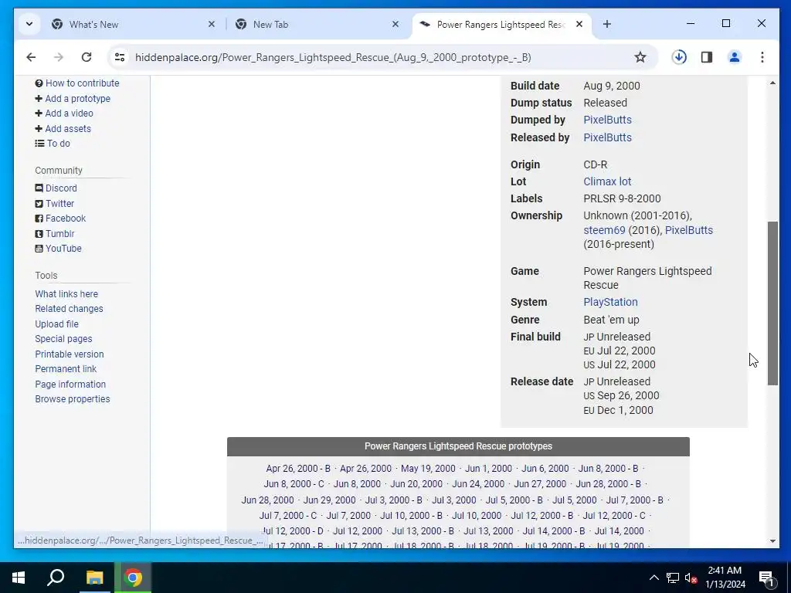Image resolution: width=791 pixels, height=593 pixels.
Task: Reload the page with the refresh icon
Action: click(87, 57)
